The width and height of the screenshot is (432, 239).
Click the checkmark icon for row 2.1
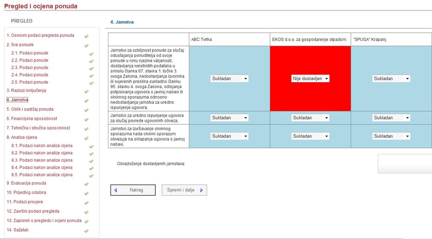tap(91, 54)
